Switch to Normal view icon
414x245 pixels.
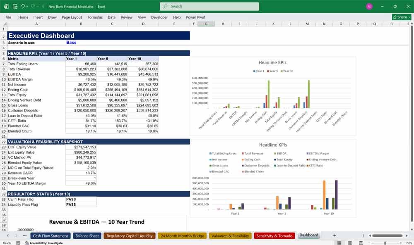click(339, 243)
